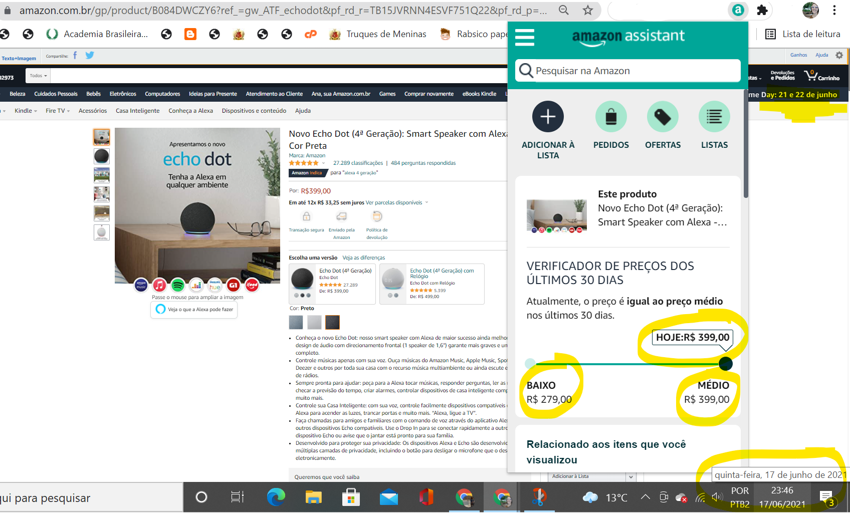Viewport: 850px width, 515px height.
Task: Click Marca: Amazon link
Action: click(x=307, y=155)
